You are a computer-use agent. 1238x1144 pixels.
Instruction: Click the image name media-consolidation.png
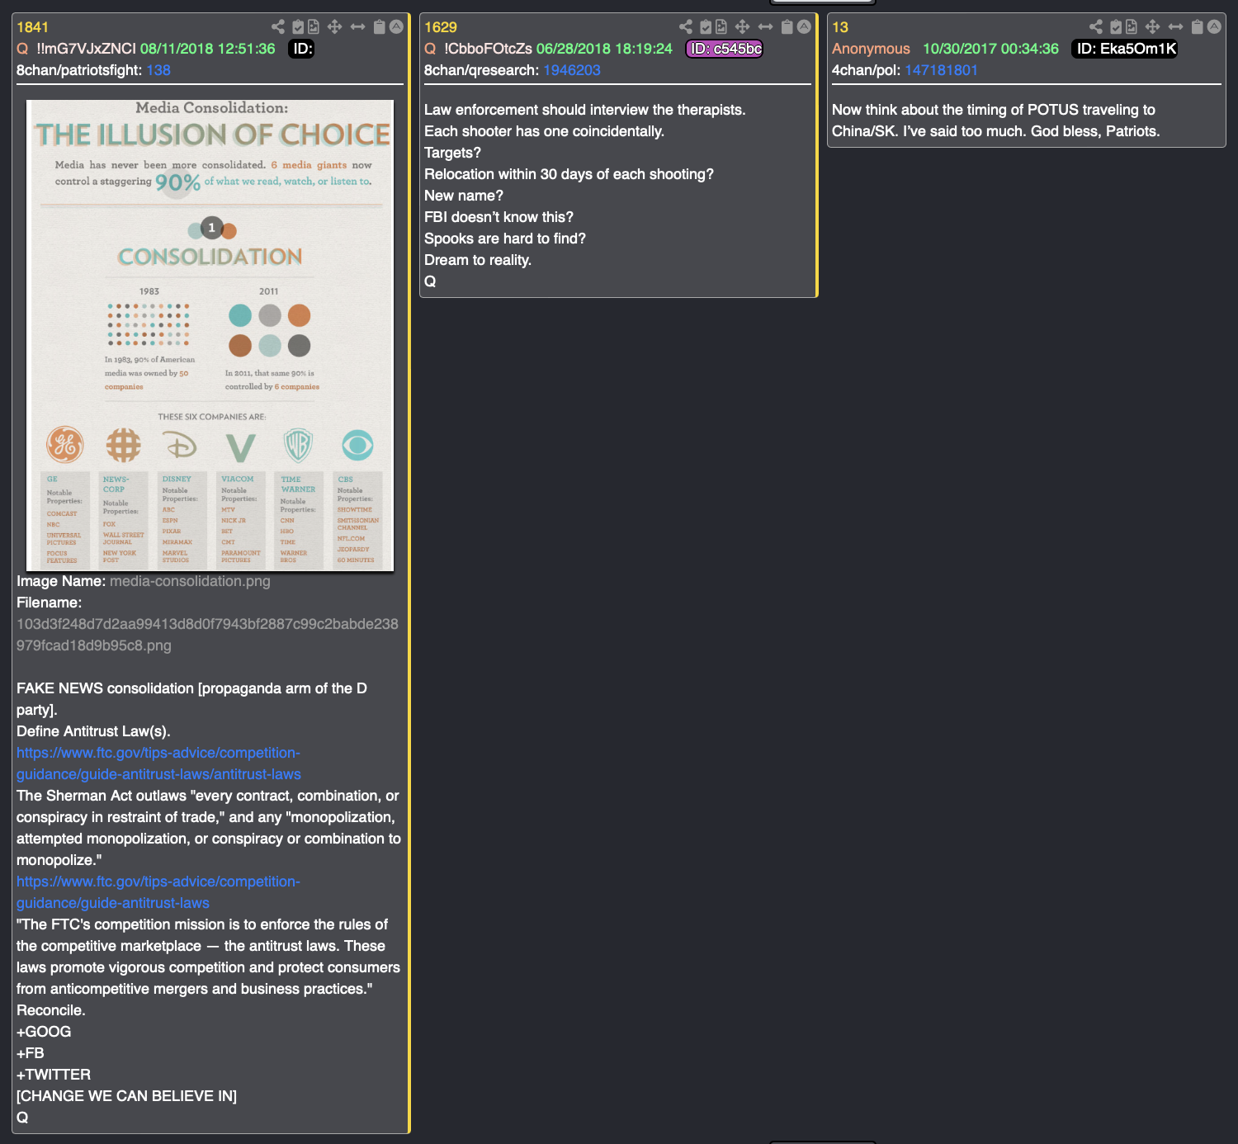click(x=190, y=581)
